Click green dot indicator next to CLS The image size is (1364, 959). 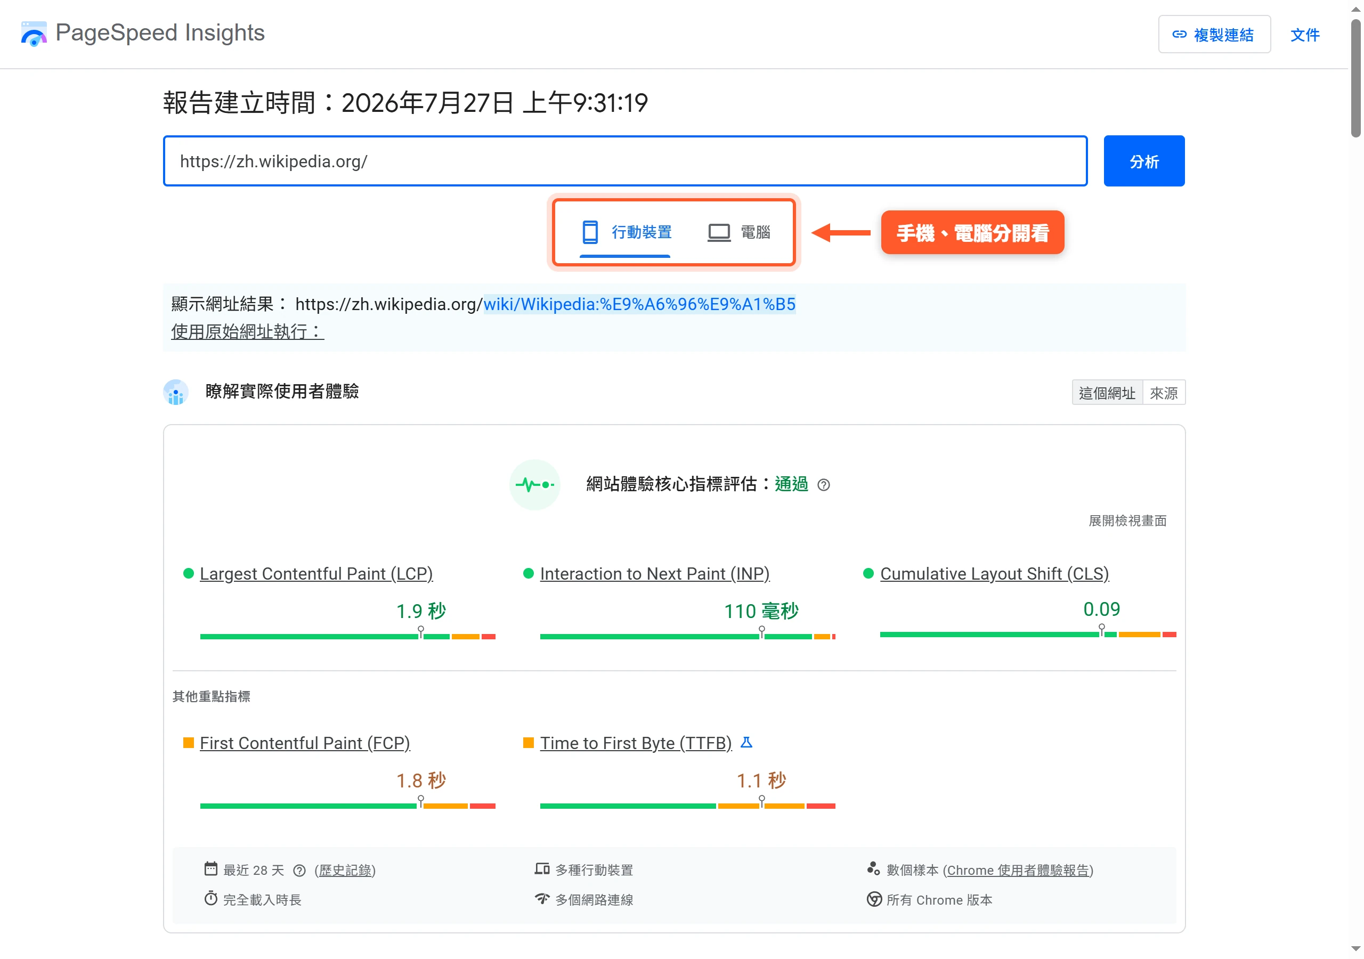868,573
